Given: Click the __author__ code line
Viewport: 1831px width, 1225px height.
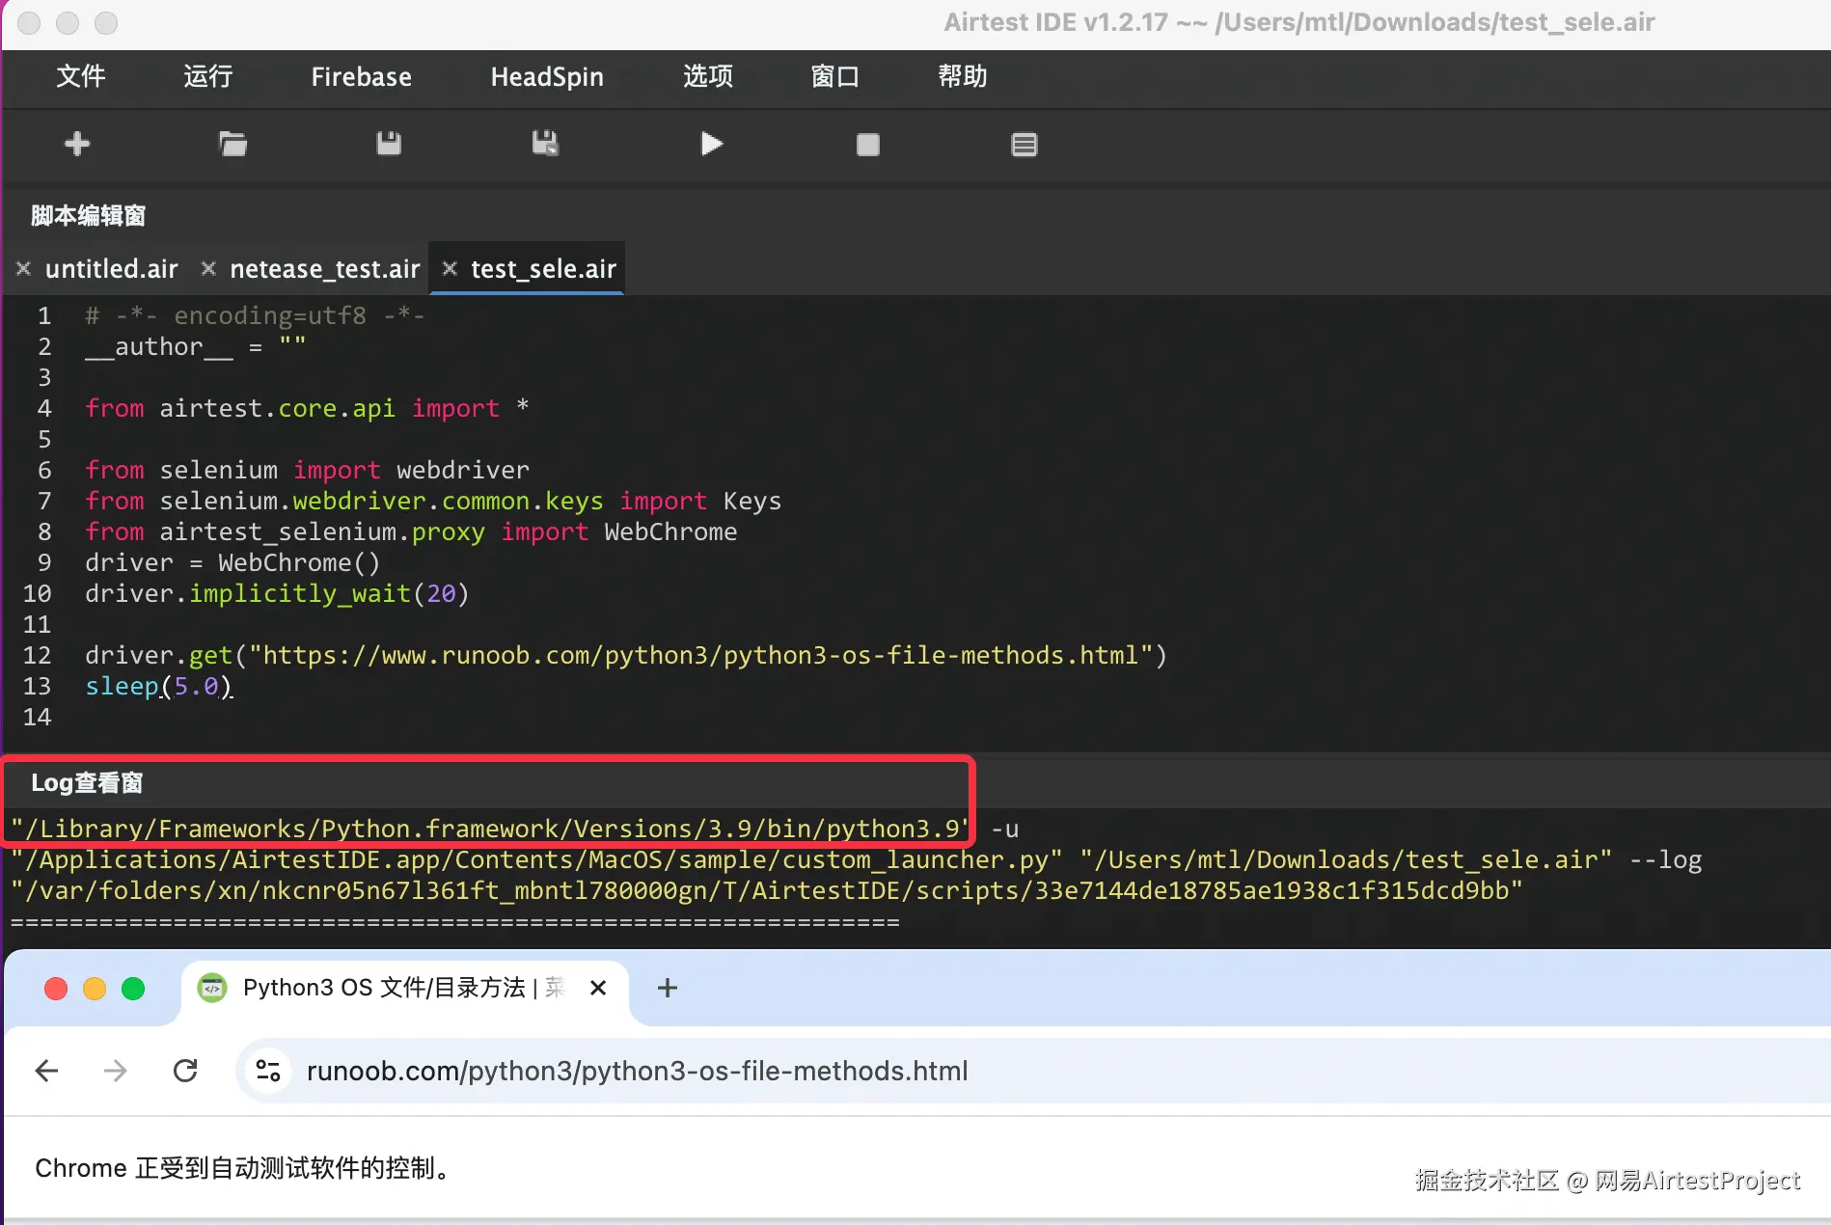Looking at the screenshot, I should [195, 346].
